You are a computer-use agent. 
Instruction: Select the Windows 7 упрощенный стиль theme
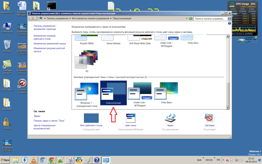[x=87, y=95]
